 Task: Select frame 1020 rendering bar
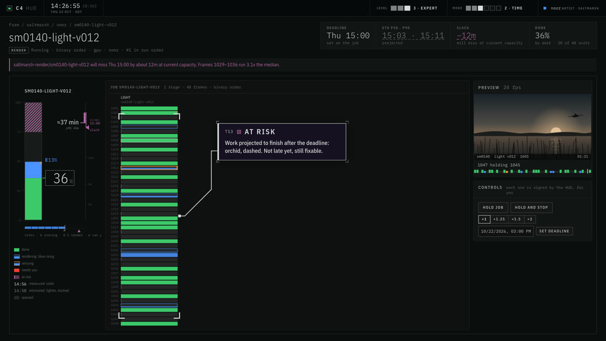149,195
